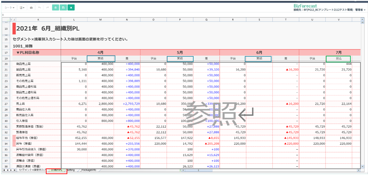Open the シート dropdown menu
The width and height of the screenshot is (368, 176).
(9, 7)
